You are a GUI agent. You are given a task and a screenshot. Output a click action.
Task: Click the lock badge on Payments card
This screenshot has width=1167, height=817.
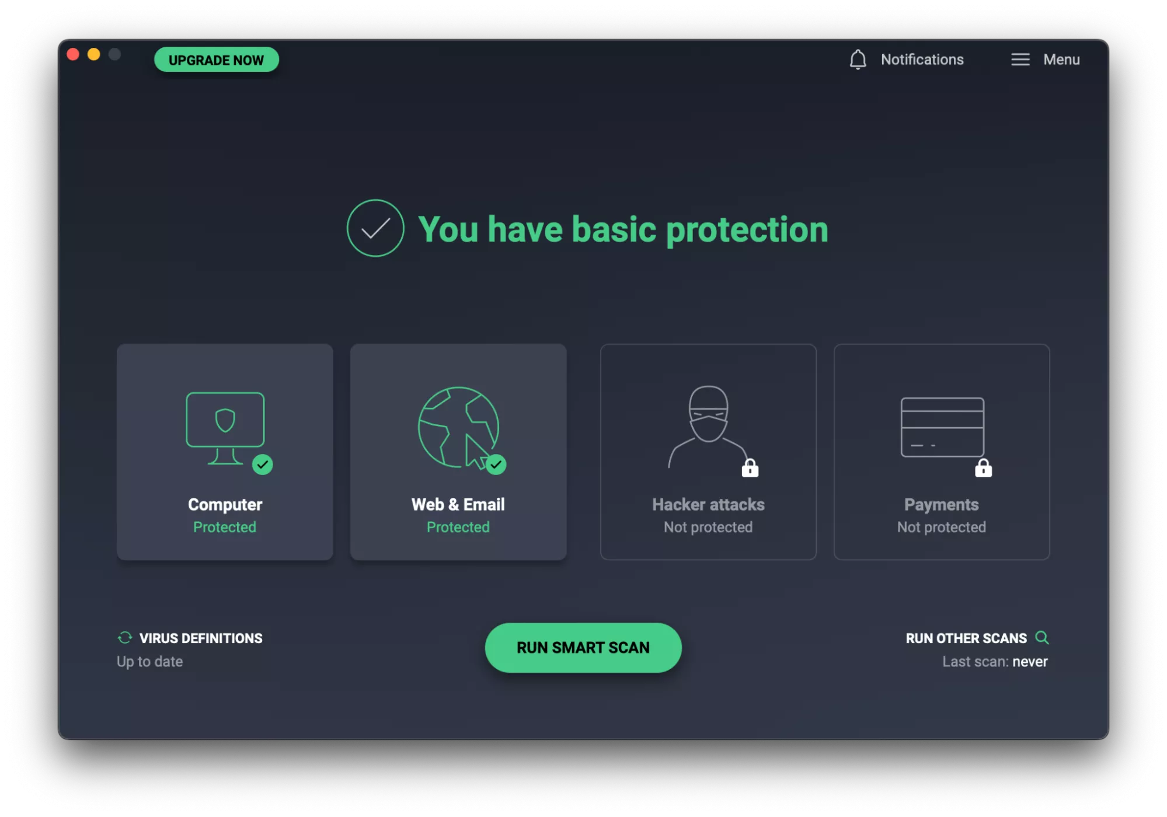click(x=983, y=468)
